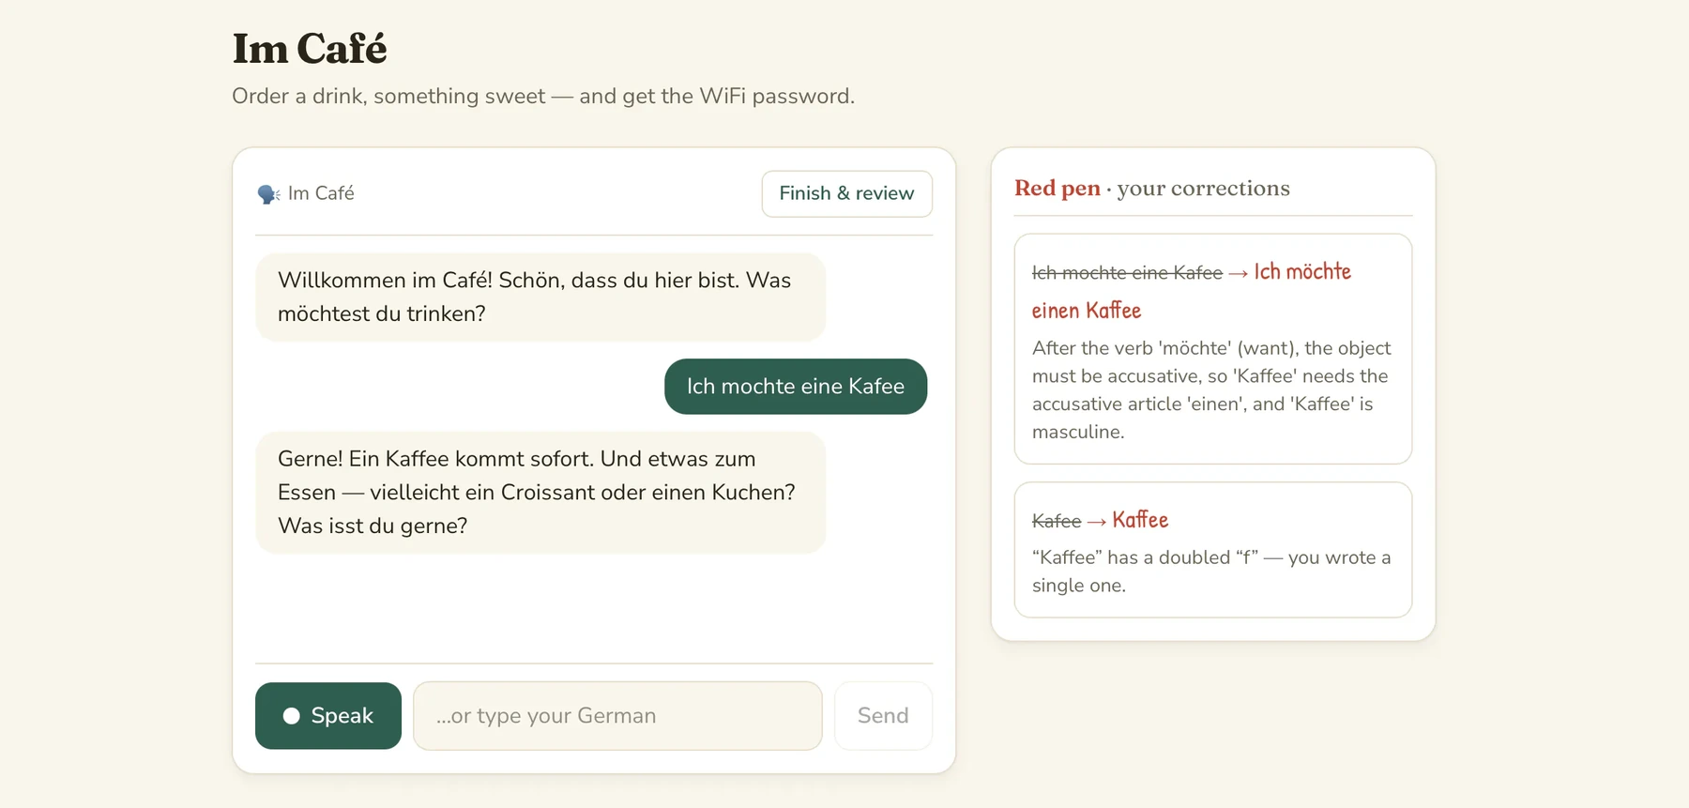Click the speaking head icon beside Im Café

pos(268,194)
